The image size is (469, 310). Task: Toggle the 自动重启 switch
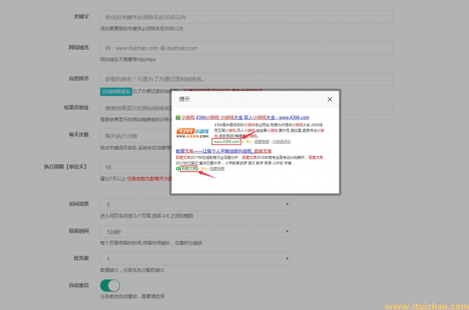[x=110, y=285]
